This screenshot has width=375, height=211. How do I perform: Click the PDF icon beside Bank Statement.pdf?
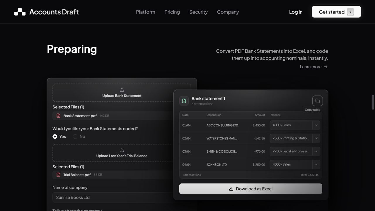(59, 116)
